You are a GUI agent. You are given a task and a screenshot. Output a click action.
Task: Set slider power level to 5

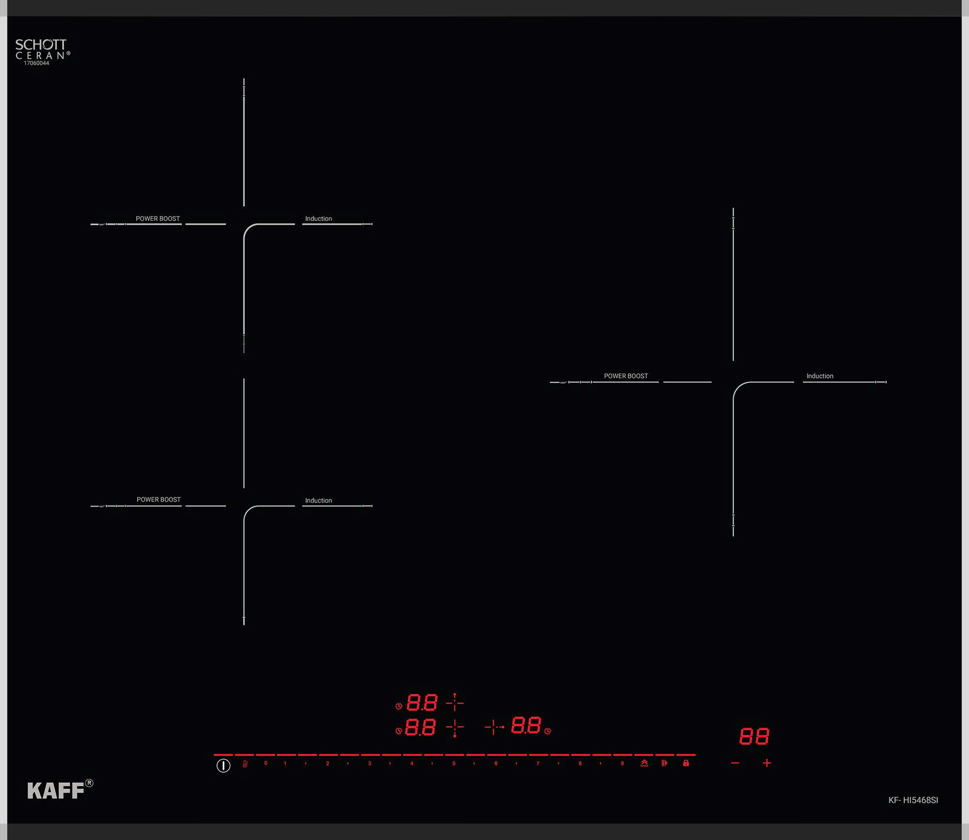(454, 763)
